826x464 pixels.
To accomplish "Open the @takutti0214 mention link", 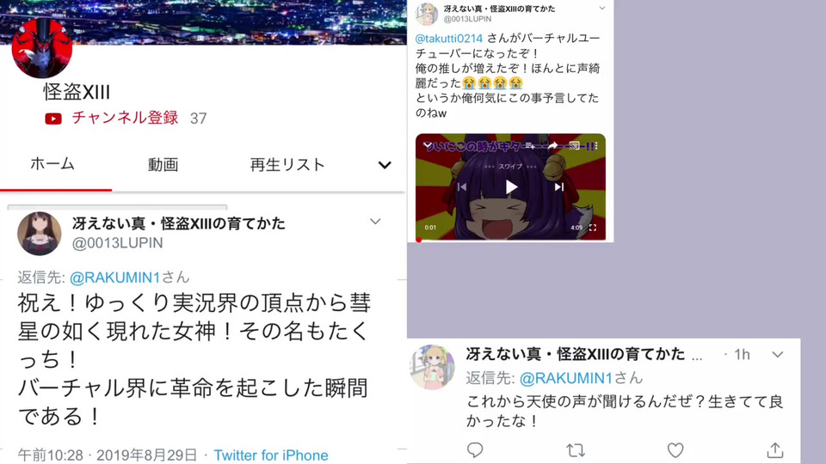I will (x=449, y=39).
